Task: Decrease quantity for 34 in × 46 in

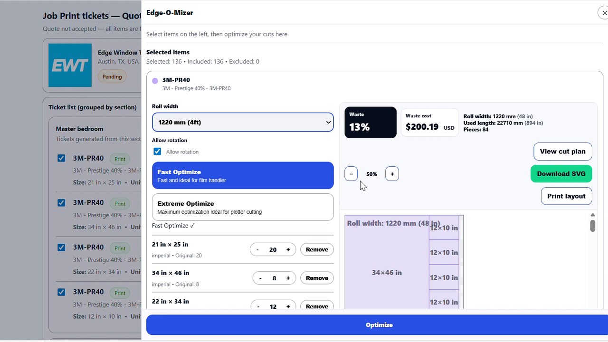Action: 260,278
